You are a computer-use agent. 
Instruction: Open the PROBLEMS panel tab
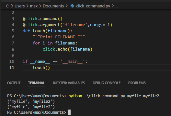click(137, 83)
